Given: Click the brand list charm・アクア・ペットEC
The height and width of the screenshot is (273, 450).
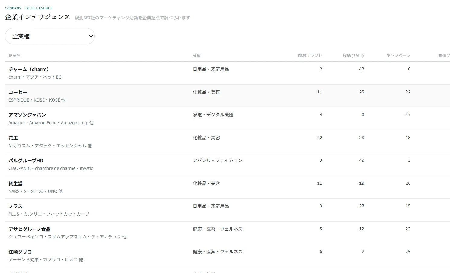Looking at the screenshot, I should [x=35, y=77].
